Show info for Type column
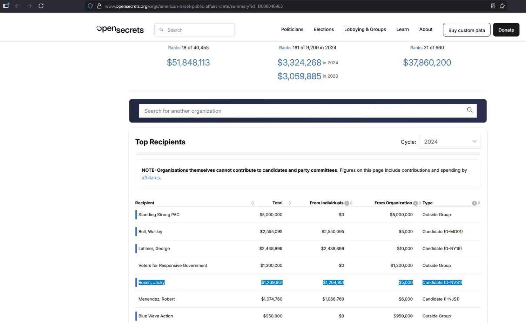Screen dimensions: 526x323 tap(474, 203)
